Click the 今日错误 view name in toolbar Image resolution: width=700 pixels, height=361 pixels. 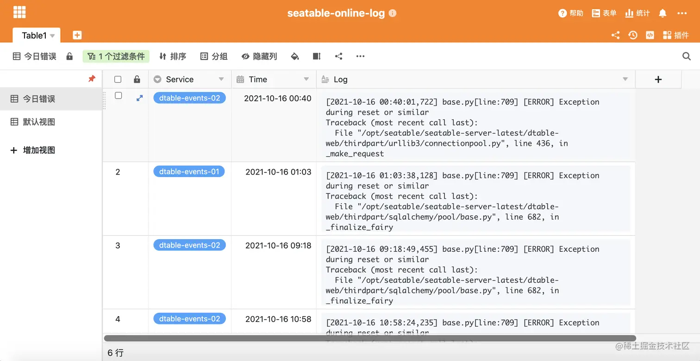coord(34,56)
